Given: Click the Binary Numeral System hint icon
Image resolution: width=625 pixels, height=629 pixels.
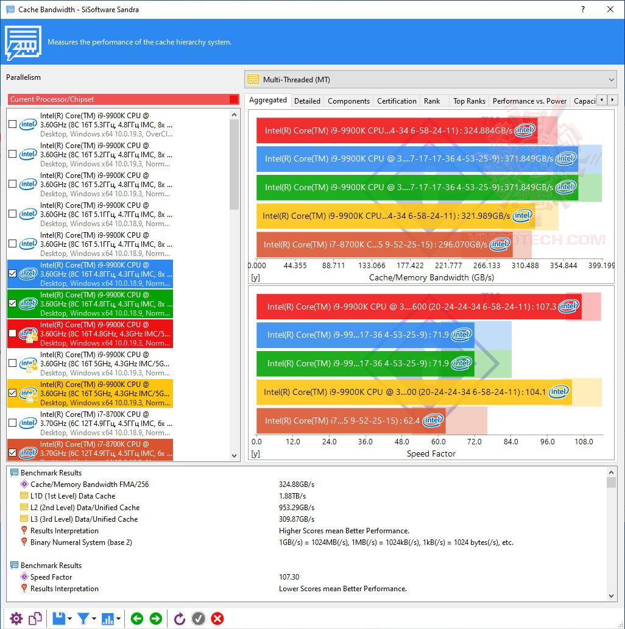Looking at the screenshot, I should pos(24,542).
